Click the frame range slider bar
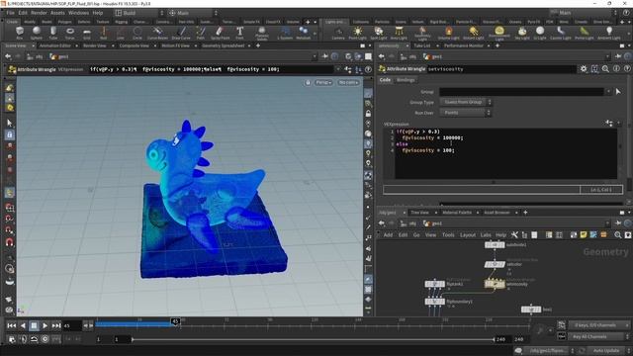This screenshot has width=633, height=356. point(313,339)
